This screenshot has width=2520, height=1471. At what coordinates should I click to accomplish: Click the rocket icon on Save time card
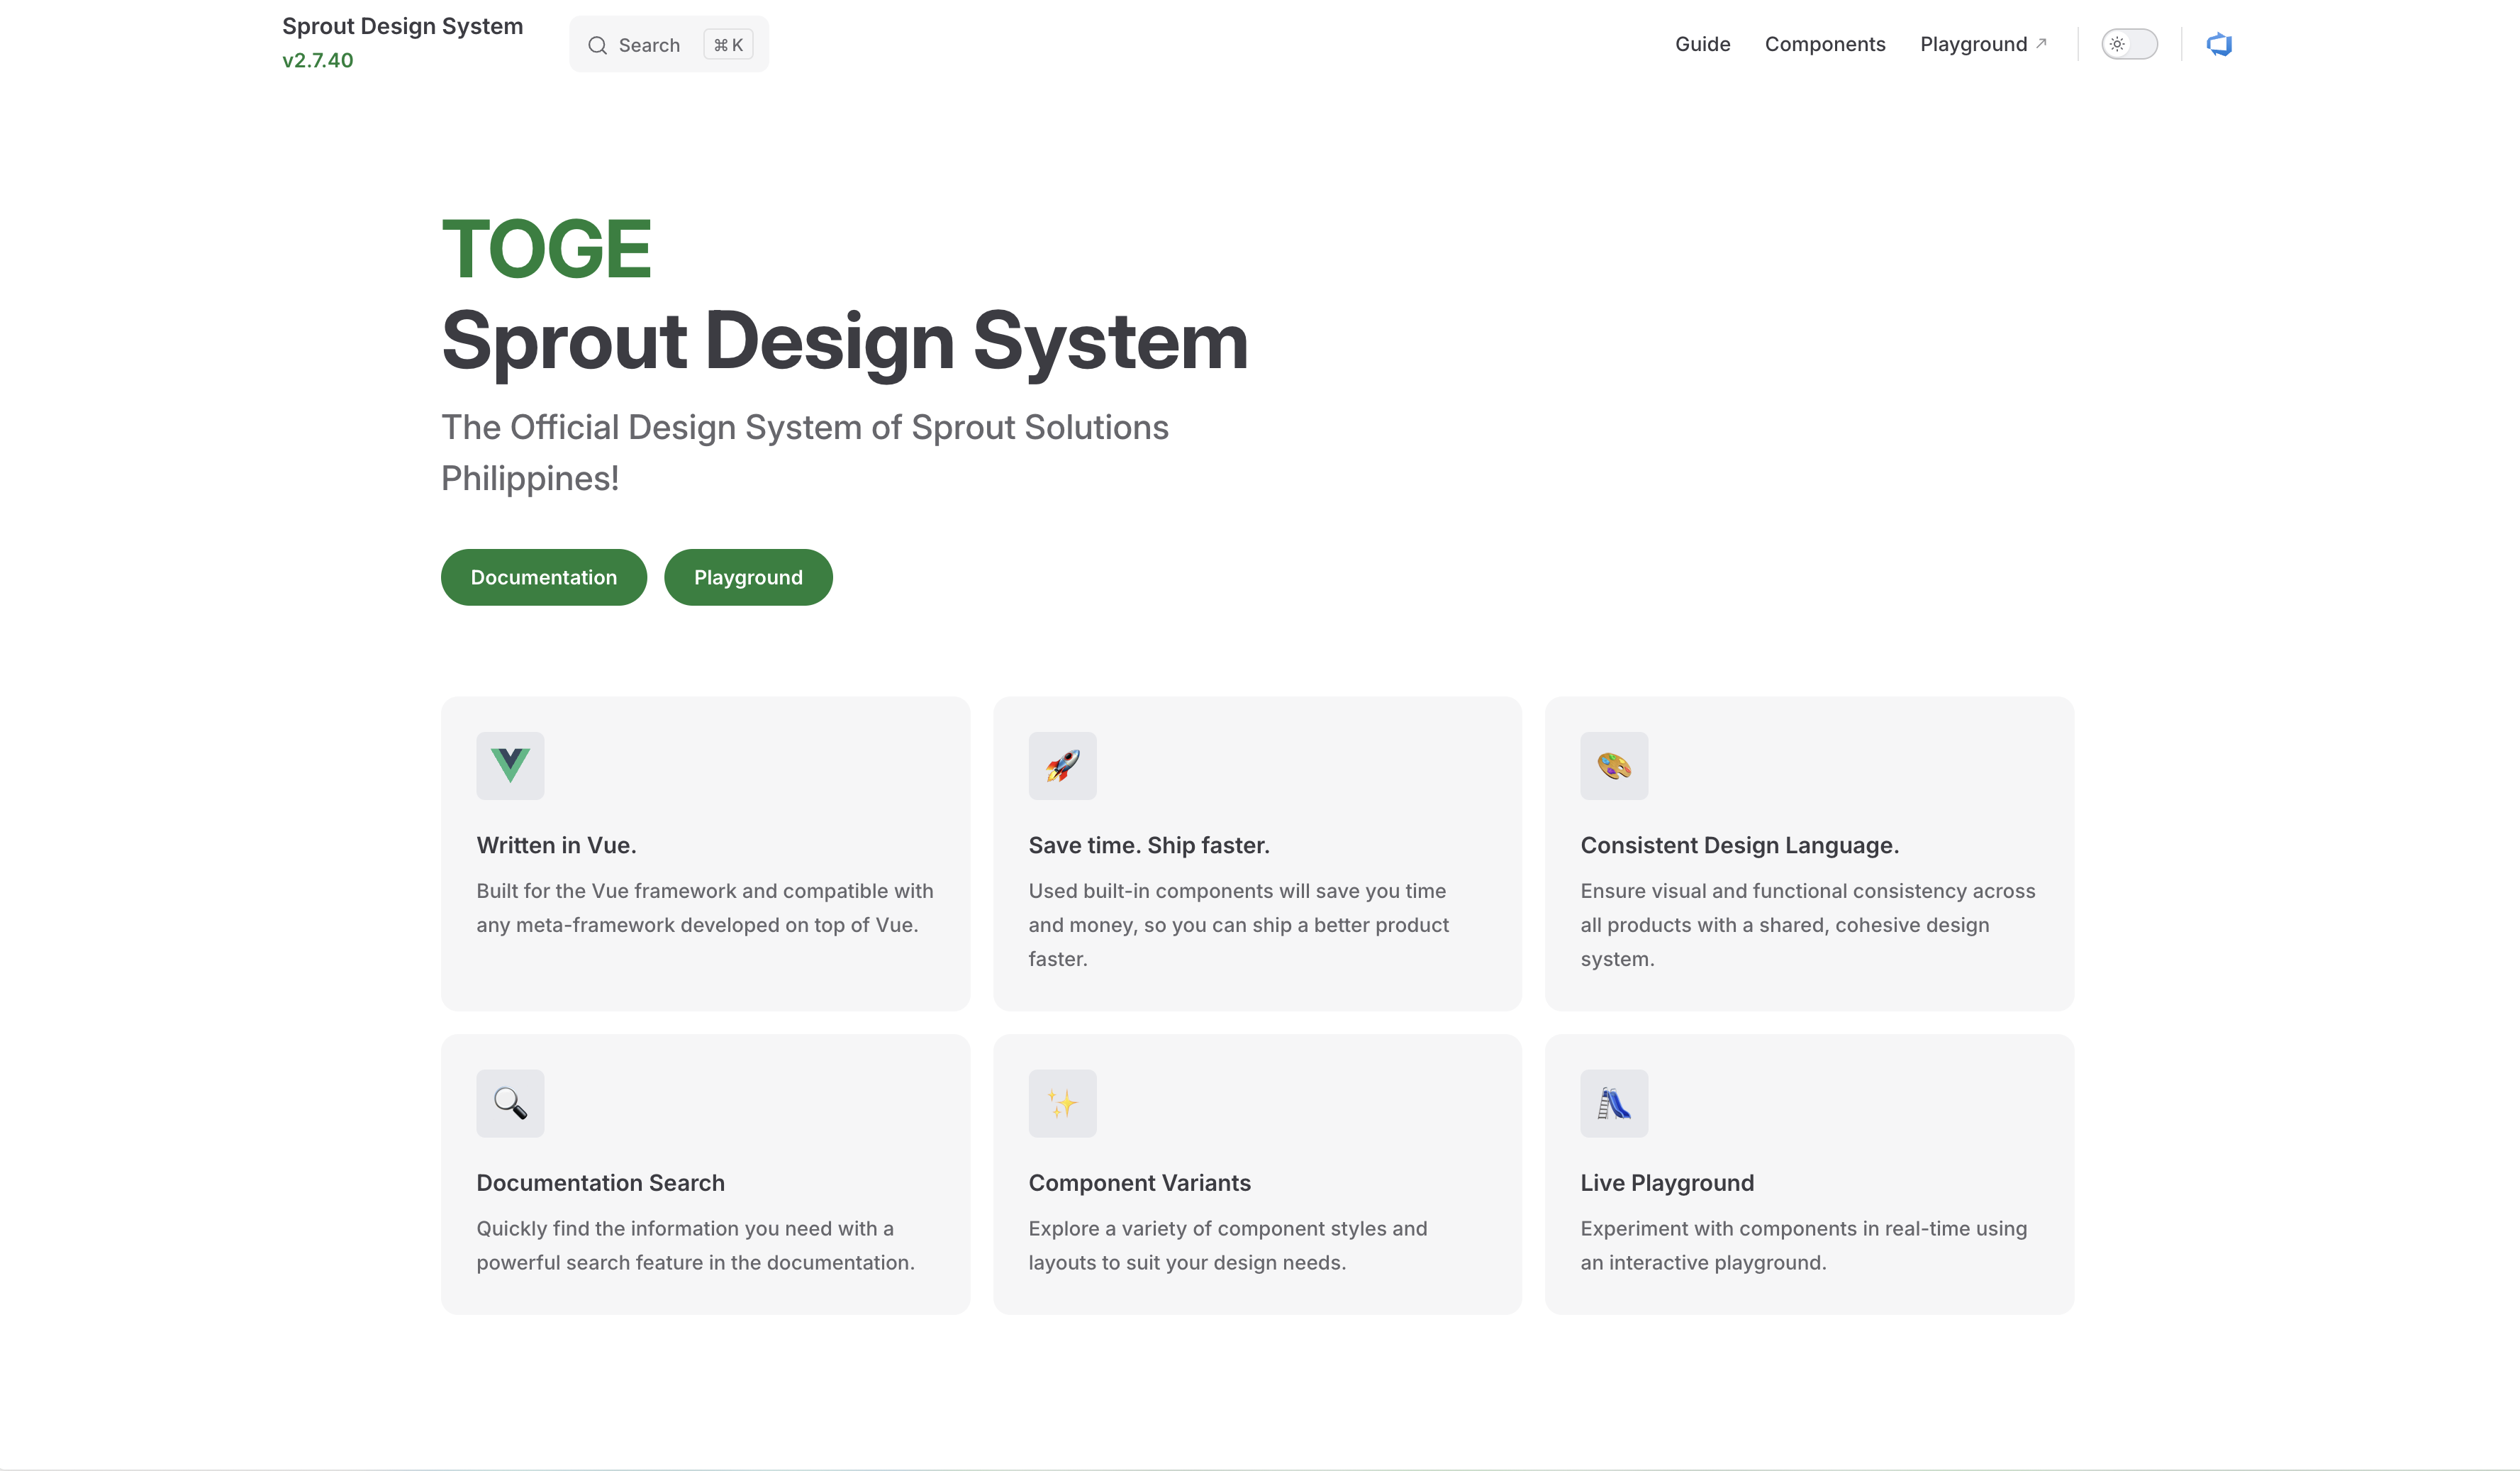1062,766
